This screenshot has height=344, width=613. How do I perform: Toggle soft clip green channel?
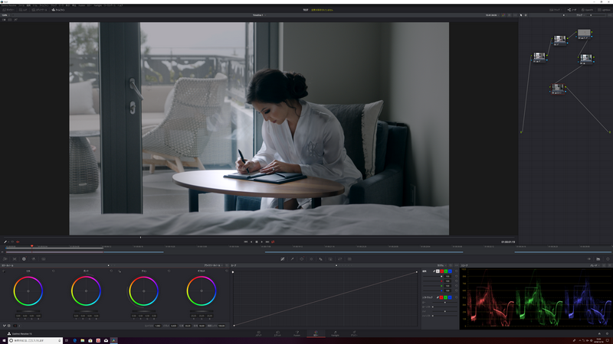[x=445, y=297]
